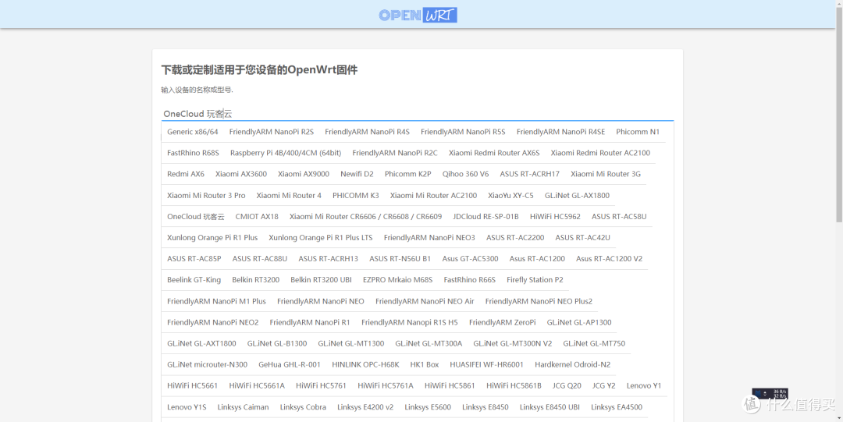Select HK1 Box device
The width and height of the screenshot is (843, 422).
tap(424, 364)
